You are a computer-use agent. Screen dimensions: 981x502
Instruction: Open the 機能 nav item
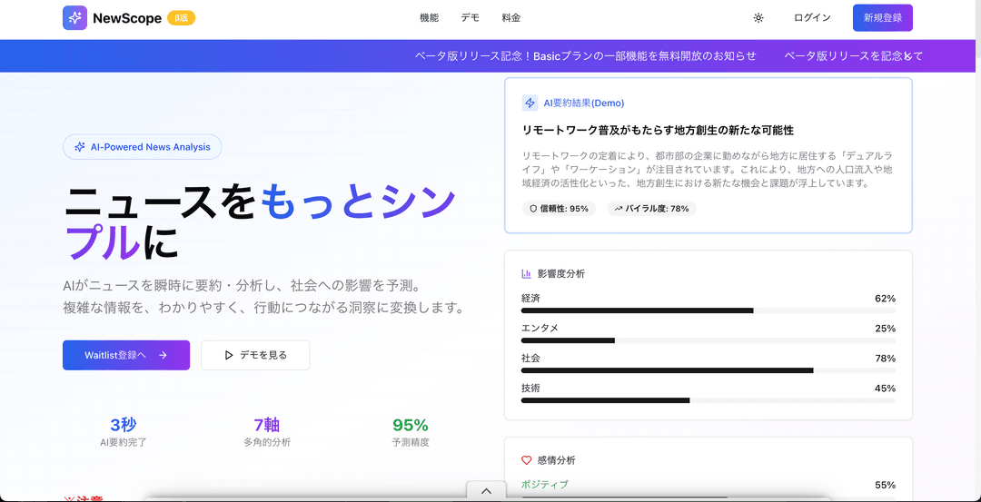coord(429,18)
